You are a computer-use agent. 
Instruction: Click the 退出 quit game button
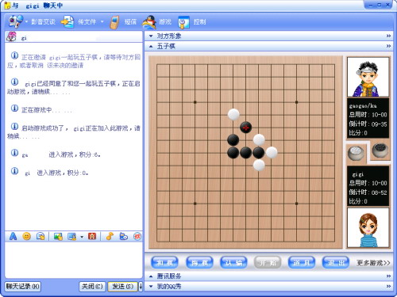pos(336,262)
